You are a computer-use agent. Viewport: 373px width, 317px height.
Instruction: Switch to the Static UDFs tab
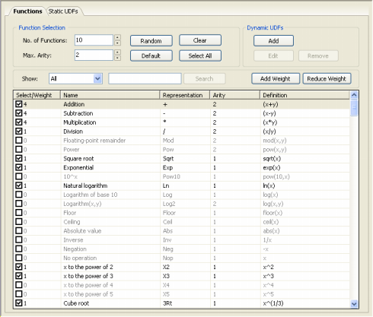coord(63,11)
